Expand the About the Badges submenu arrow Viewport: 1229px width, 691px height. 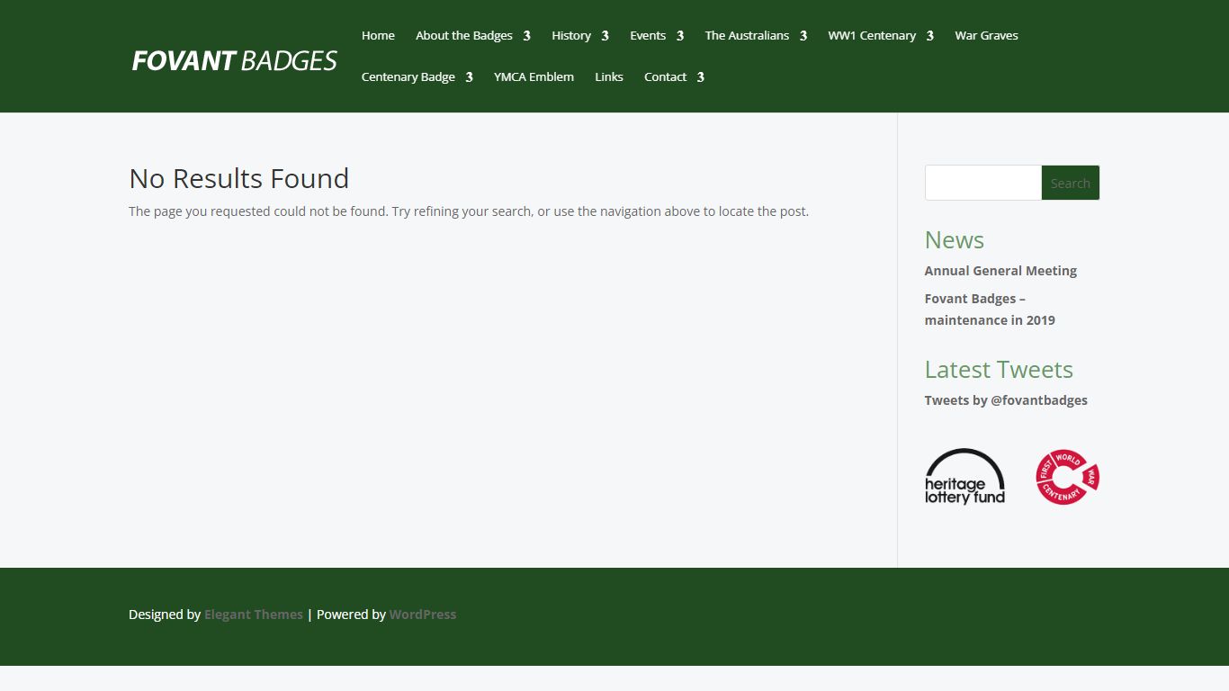[526, 36]
